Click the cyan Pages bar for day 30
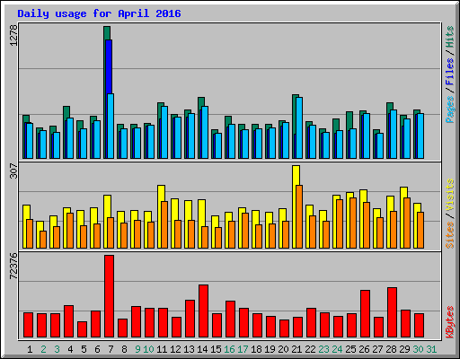Viewport: 460px width, 359px height. click(x=420, y=136)
